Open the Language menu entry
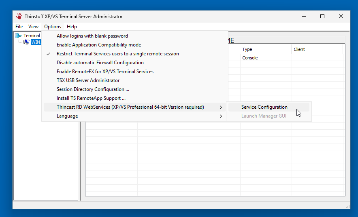The image size is (358, 217). click(135, 116)
